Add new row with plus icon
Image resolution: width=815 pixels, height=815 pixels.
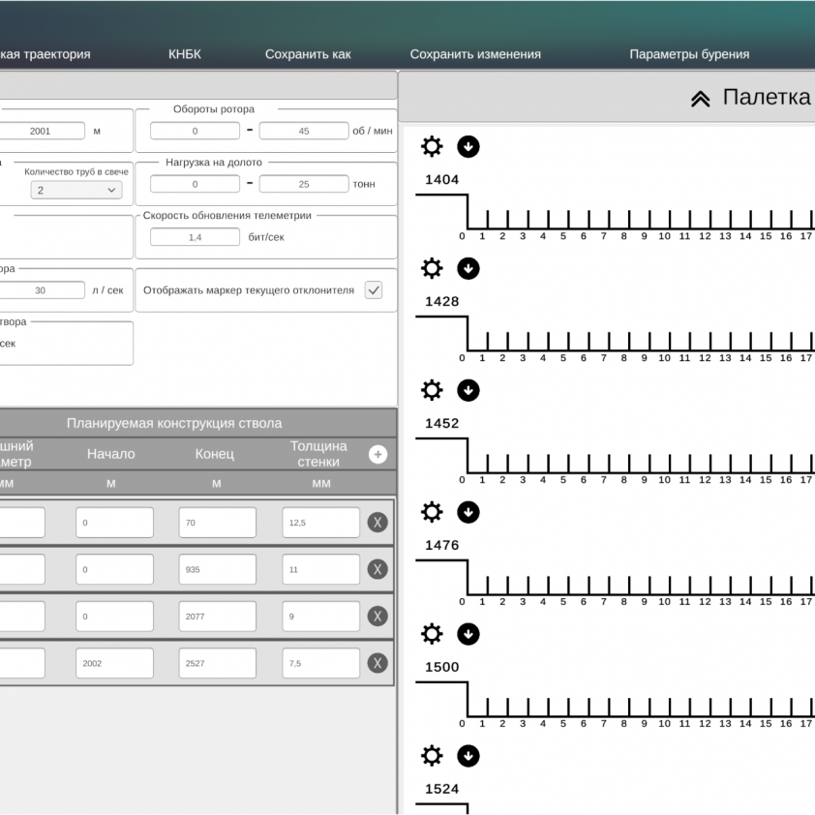coord(377,454)
